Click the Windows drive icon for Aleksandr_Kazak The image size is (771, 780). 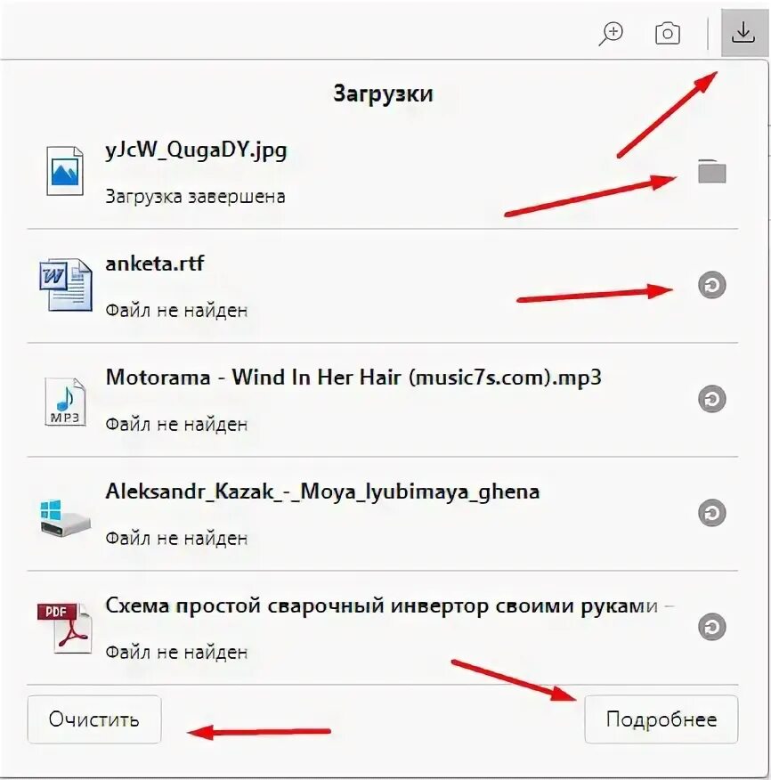(x=65, y=517)
